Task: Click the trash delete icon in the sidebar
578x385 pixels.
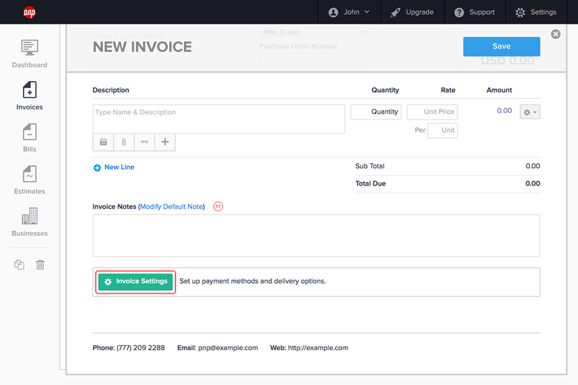Action: (x=40, y=264)
